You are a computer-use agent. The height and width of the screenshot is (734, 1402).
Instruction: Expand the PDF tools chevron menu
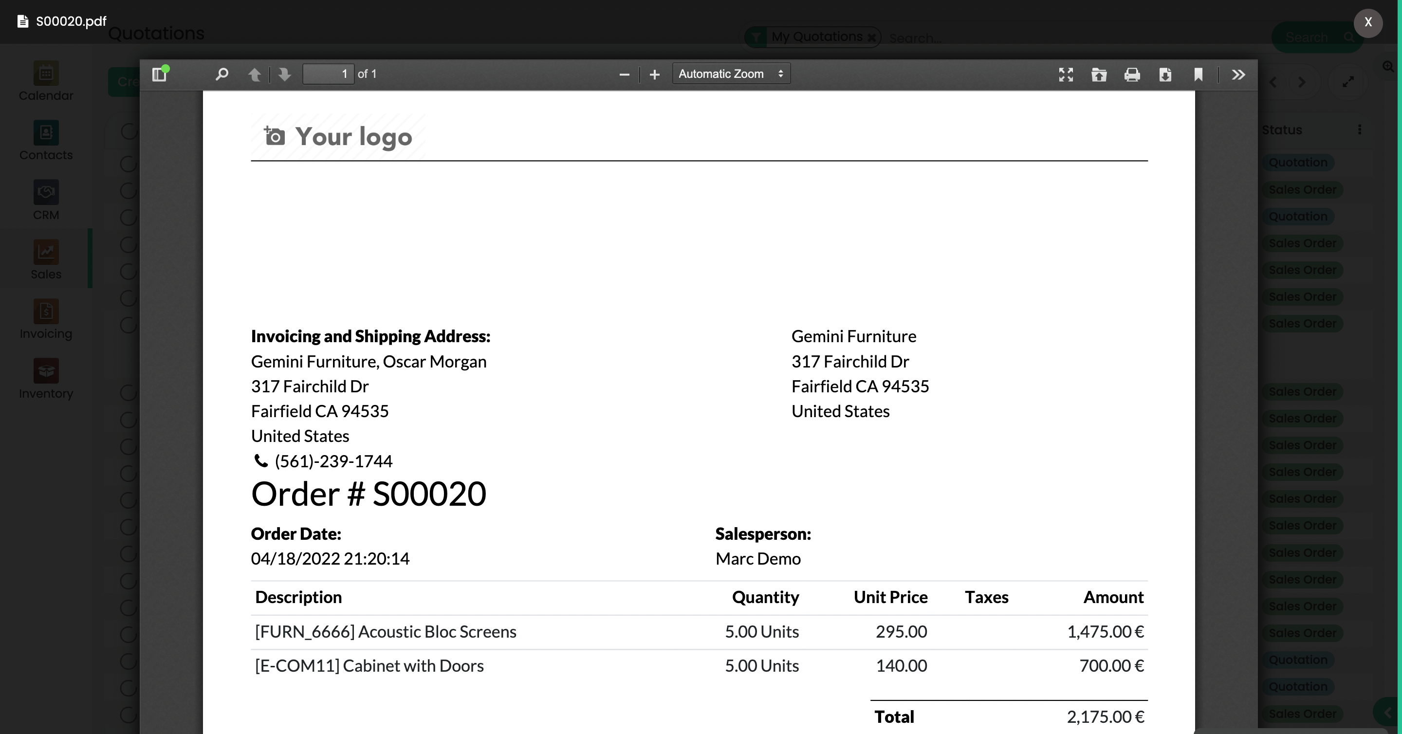coord(1238,74)
